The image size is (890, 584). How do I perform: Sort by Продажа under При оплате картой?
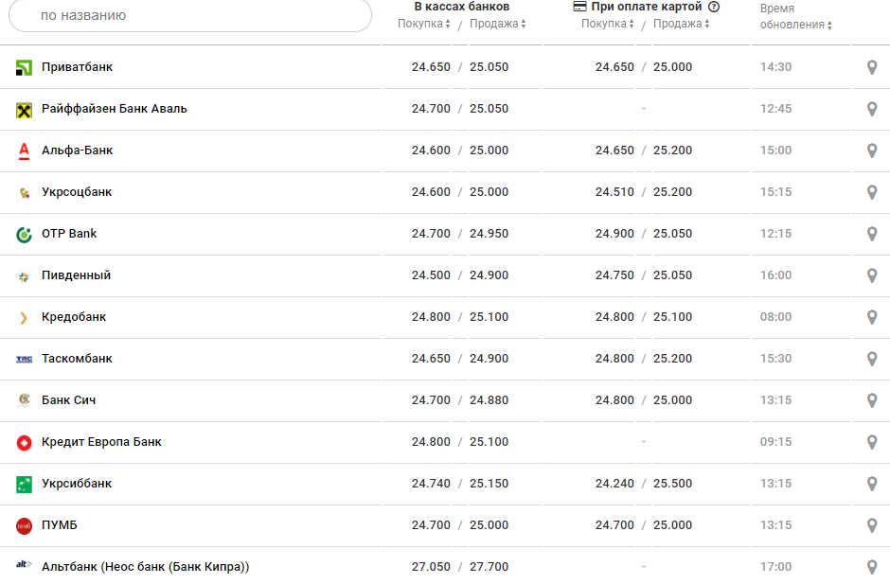click(682, 24)
